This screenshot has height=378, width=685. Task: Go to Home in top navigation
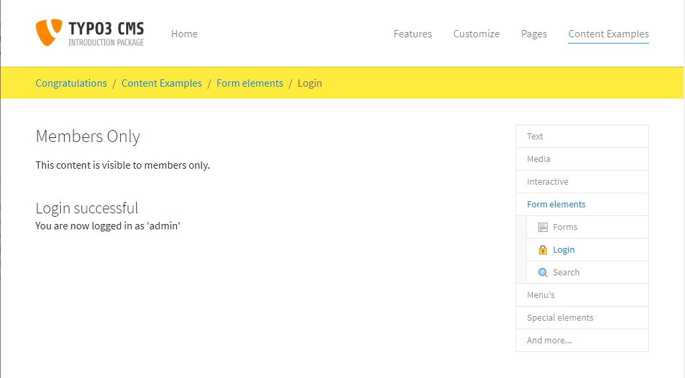[184, 34]
